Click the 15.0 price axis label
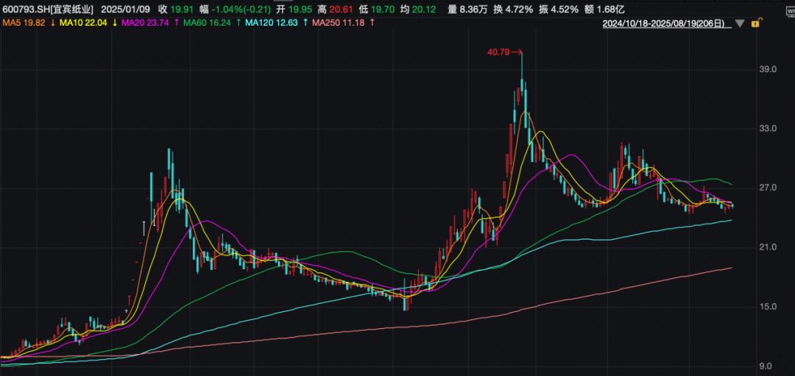This screenshot has width=795, height=376. (768, 307)
